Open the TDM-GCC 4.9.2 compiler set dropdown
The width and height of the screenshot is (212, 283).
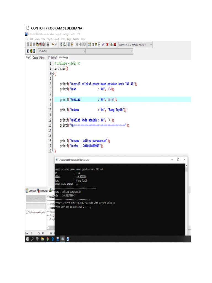pyautogui.click(x=135, y=44)
